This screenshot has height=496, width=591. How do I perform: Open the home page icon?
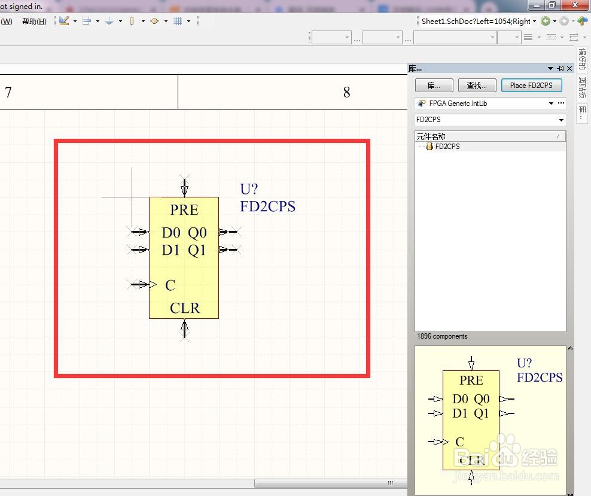tap(583, 21)
